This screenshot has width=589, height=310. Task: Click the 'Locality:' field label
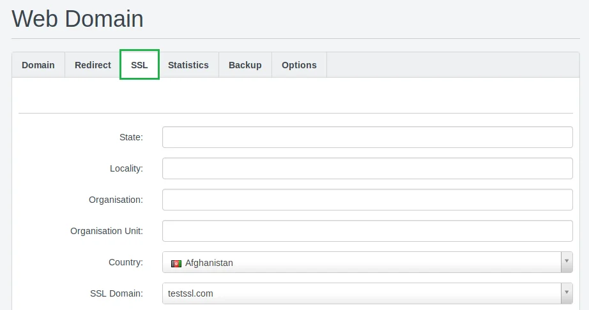click(x=126, y=168)
